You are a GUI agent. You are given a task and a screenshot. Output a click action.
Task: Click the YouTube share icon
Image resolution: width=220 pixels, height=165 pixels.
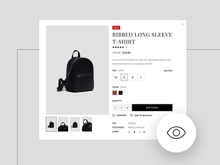click(144, 132)
